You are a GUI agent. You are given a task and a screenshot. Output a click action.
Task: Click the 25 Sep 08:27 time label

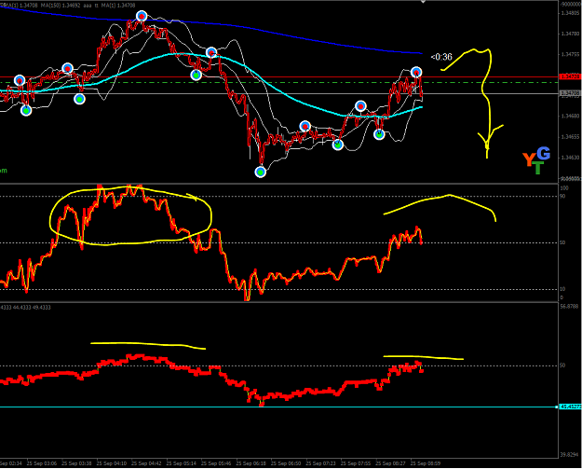pos(391,463)
